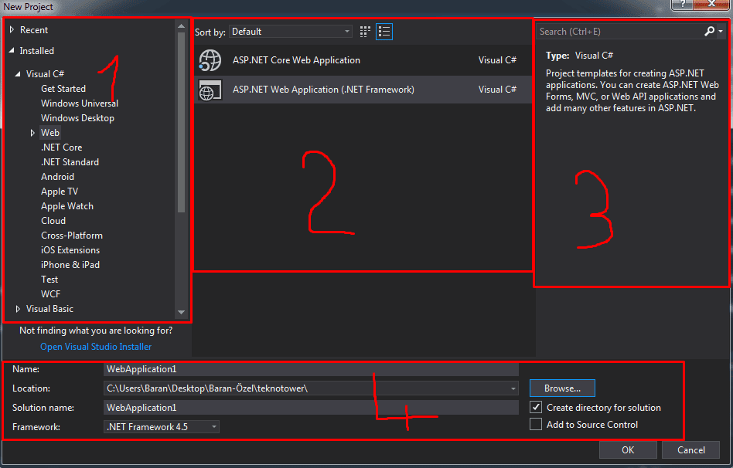The height and width of the screenshot is (468, 733).
Task: Select Cross-Platform category
Action: point(72,236)
